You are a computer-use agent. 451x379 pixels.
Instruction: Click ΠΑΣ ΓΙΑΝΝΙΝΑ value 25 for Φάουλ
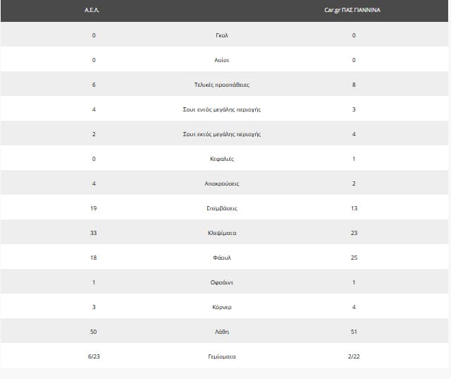click(353, 258)
